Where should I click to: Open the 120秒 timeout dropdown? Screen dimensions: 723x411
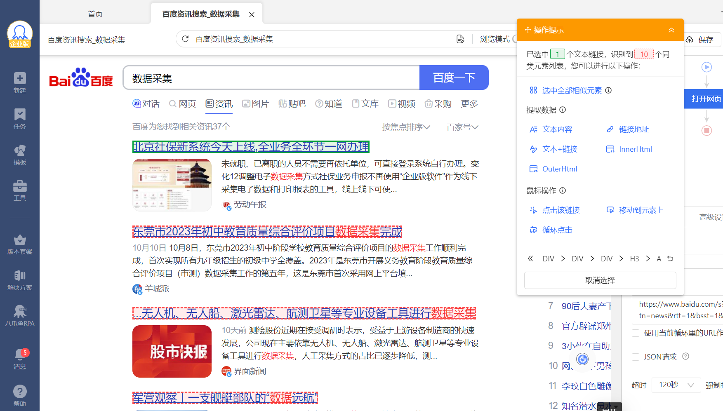(676, 385)
